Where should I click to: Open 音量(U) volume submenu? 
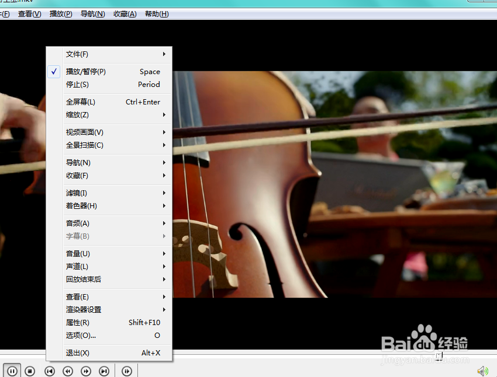tap(109, 254)
